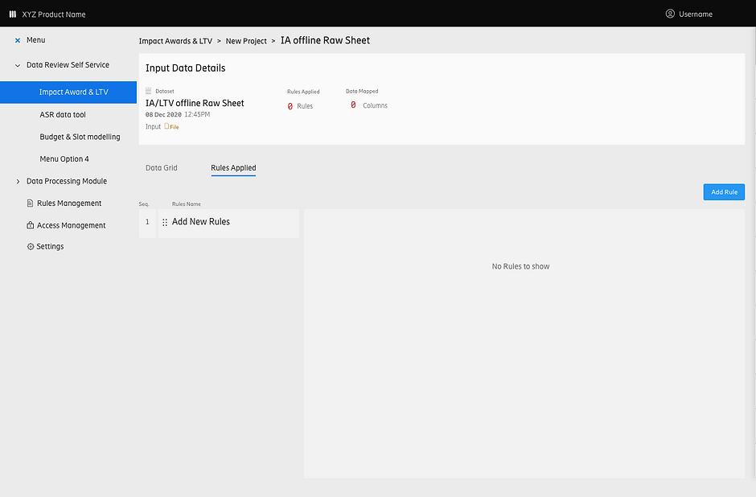Switch to the Rules Applied tab
756x497 pixels.
(233, 168)
